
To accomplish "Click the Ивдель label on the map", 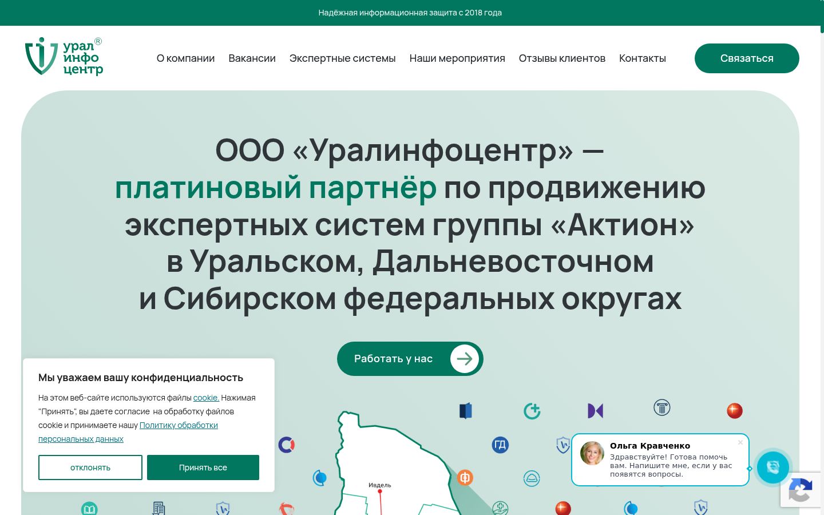I will (380, 485).
